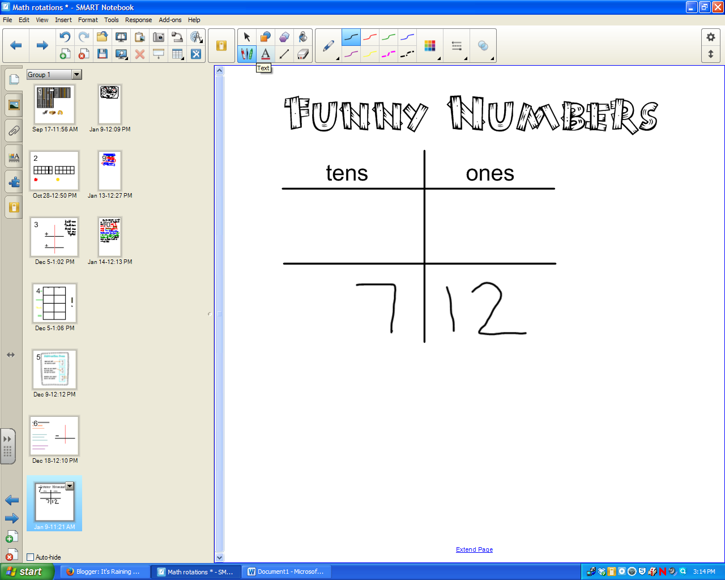725x580 pixels.
Task: Open the Screen Capture camera tool
Action: click(159, 37)
